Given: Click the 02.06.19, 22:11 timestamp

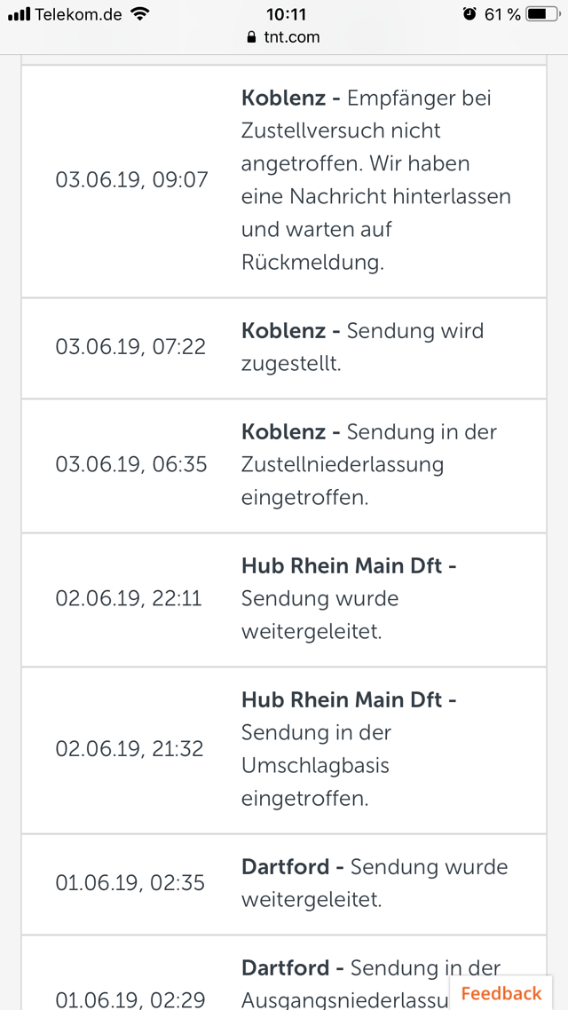Looking at the screenshot, I should pos(129,599).
